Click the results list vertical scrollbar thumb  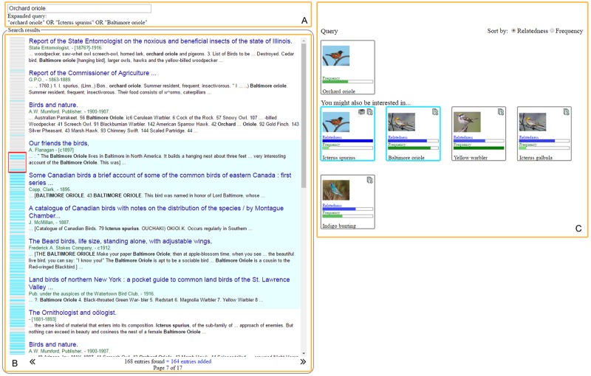tap(304, 116)
